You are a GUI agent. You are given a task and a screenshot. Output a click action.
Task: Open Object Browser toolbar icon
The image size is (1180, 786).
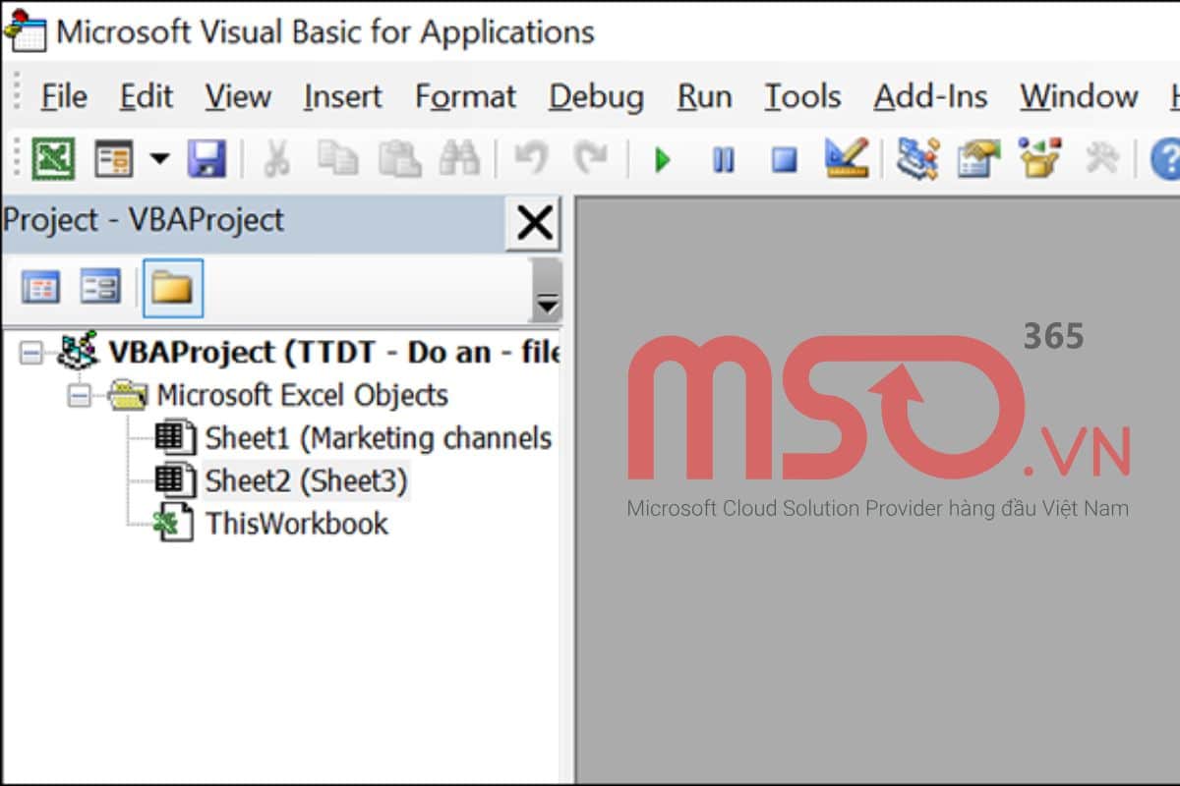(1039, 157)
